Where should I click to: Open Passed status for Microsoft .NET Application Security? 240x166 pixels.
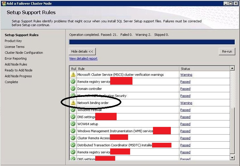pos(185,96)
